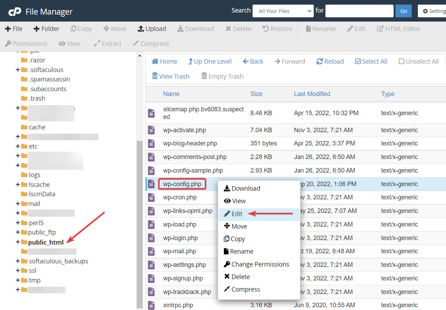The width and height of the screenshot is (446, 310).
Task: Click the Home navigation icon
Action: pos(164,61)
